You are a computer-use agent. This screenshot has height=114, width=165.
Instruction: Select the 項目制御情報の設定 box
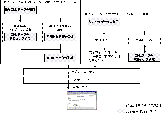(x=60, y=37)
